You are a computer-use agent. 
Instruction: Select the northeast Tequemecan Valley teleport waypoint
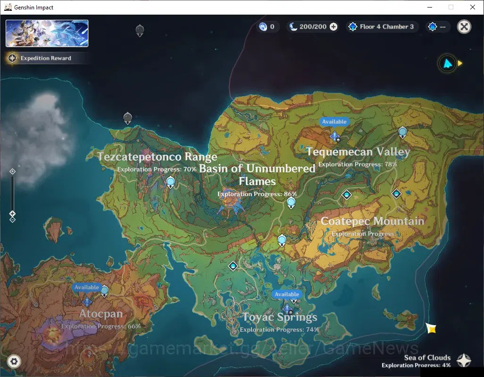[x=402, y=133]
